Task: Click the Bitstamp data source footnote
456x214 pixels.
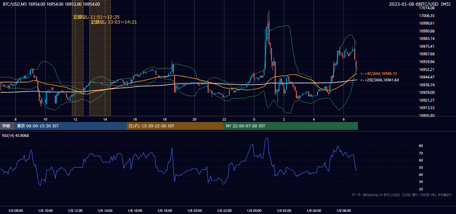Action: pos(402,195)
